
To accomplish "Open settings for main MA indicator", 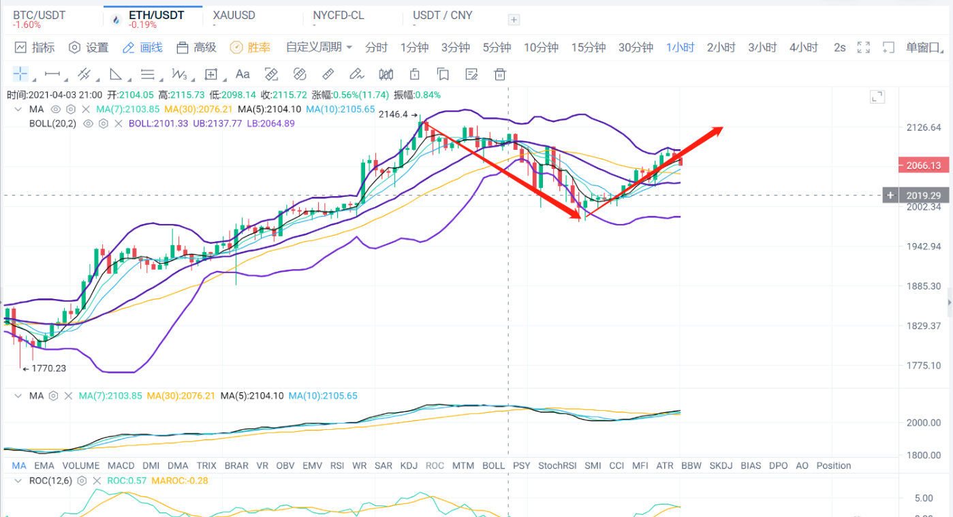I will point(70,109).
